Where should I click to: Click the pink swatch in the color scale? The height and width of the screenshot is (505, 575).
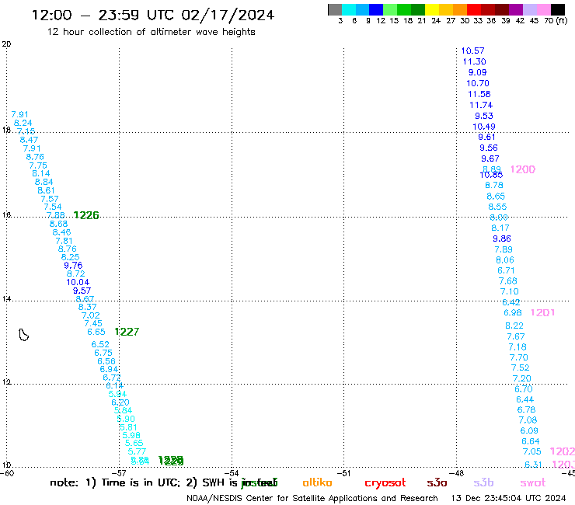coord(544,9)
